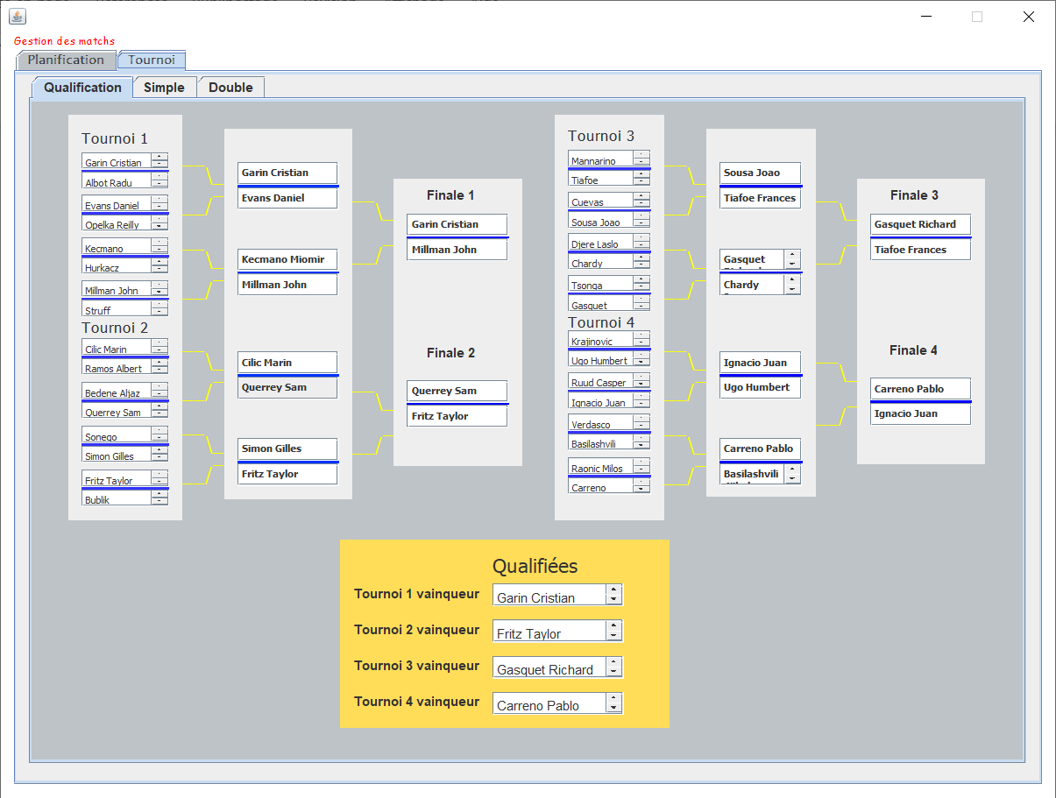The width and height of the screenshot is (1056, 798).
Task: Click the 'Finale 2' heading
Action: click(450, 353)
